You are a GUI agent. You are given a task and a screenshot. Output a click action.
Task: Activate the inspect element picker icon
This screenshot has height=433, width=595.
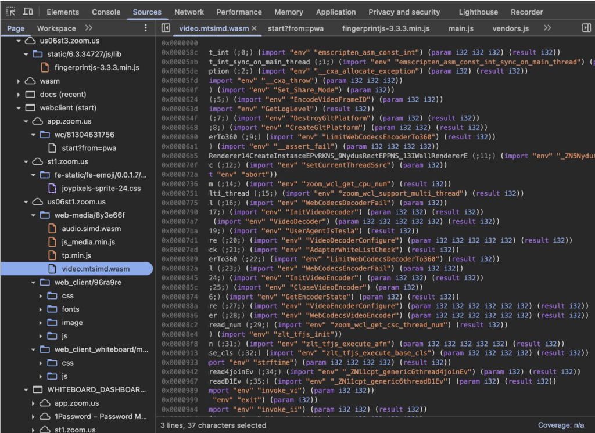[11, 12]
